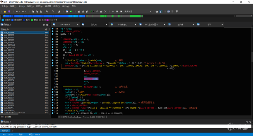
Task: Toggle breakpoint dot on line 107
Action: pos(53,89)
